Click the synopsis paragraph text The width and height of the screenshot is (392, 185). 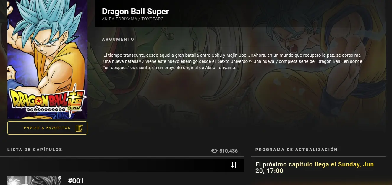233,61
